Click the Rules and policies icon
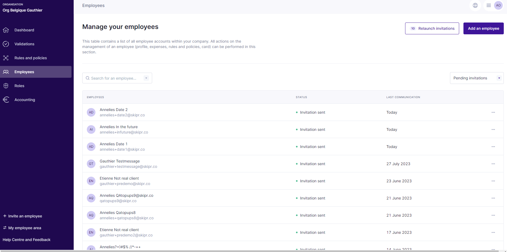Screen dimensions: 507x252 tap(6, 58)
